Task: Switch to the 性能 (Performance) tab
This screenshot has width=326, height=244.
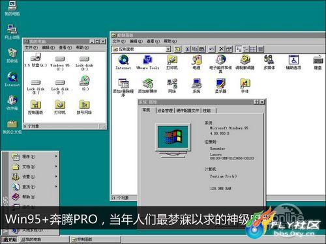Action: tap(207, 111)
